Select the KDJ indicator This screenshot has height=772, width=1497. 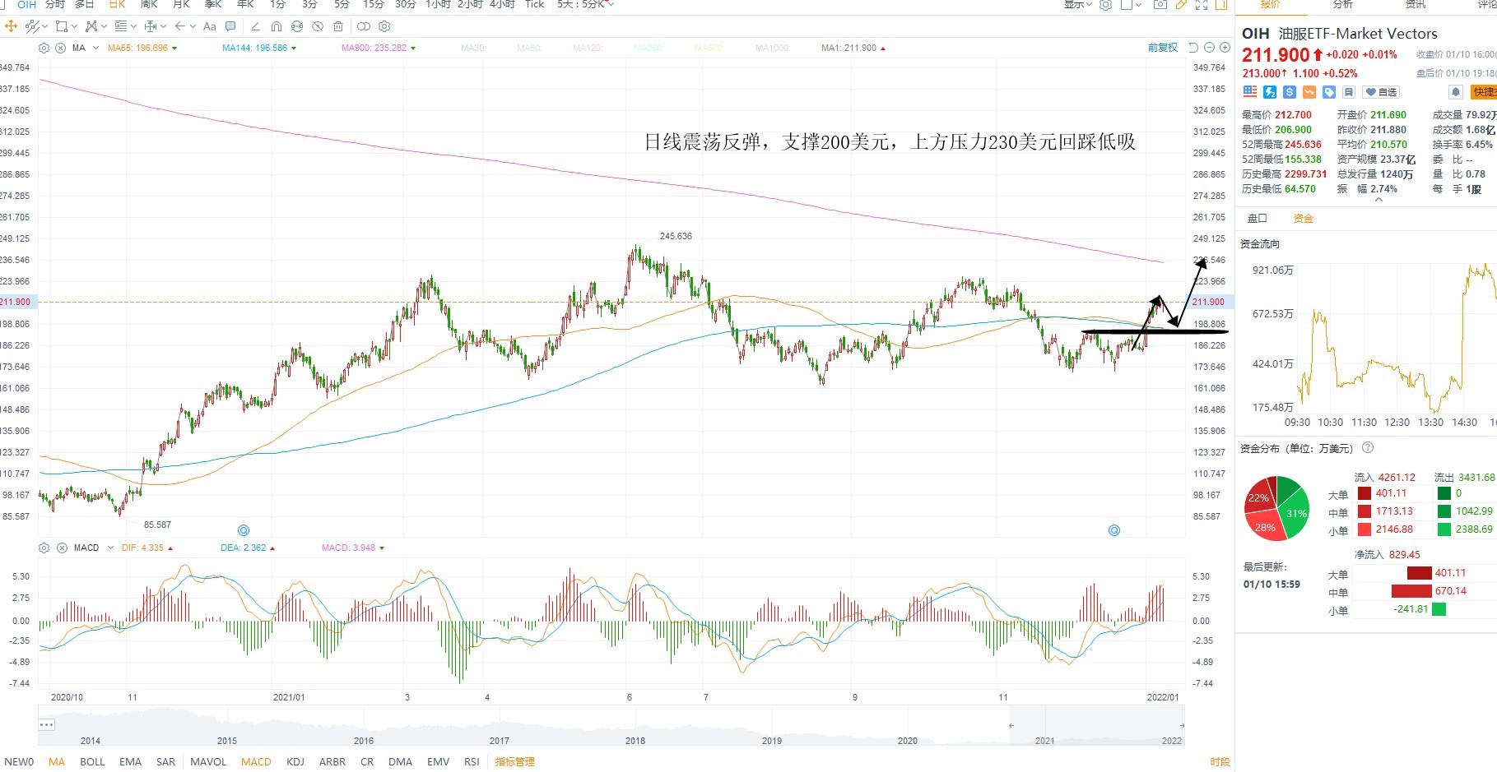tap(295, 762)
